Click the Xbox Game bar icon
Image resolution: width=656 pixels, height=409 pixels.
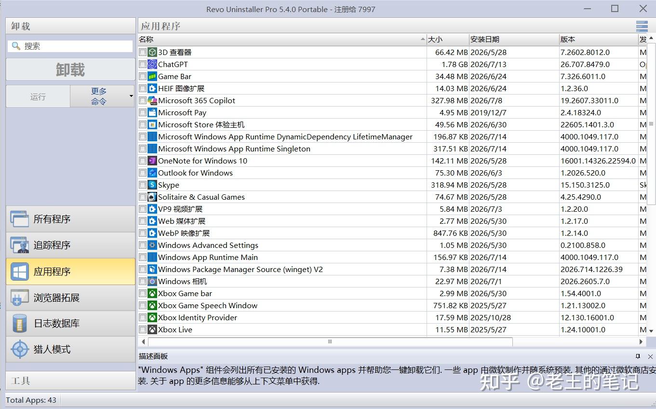click(x=152, y=293)
